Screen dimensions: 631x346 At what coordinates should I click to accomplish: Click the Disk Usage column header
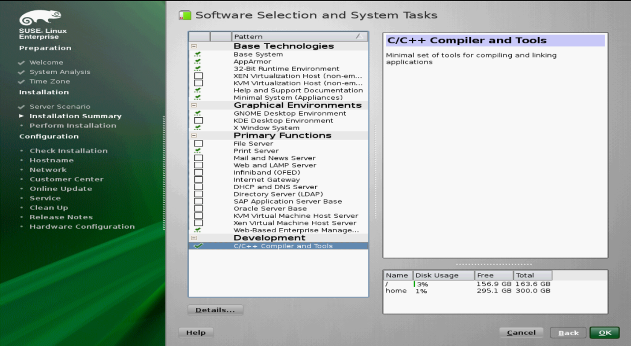tap(443, 275)
